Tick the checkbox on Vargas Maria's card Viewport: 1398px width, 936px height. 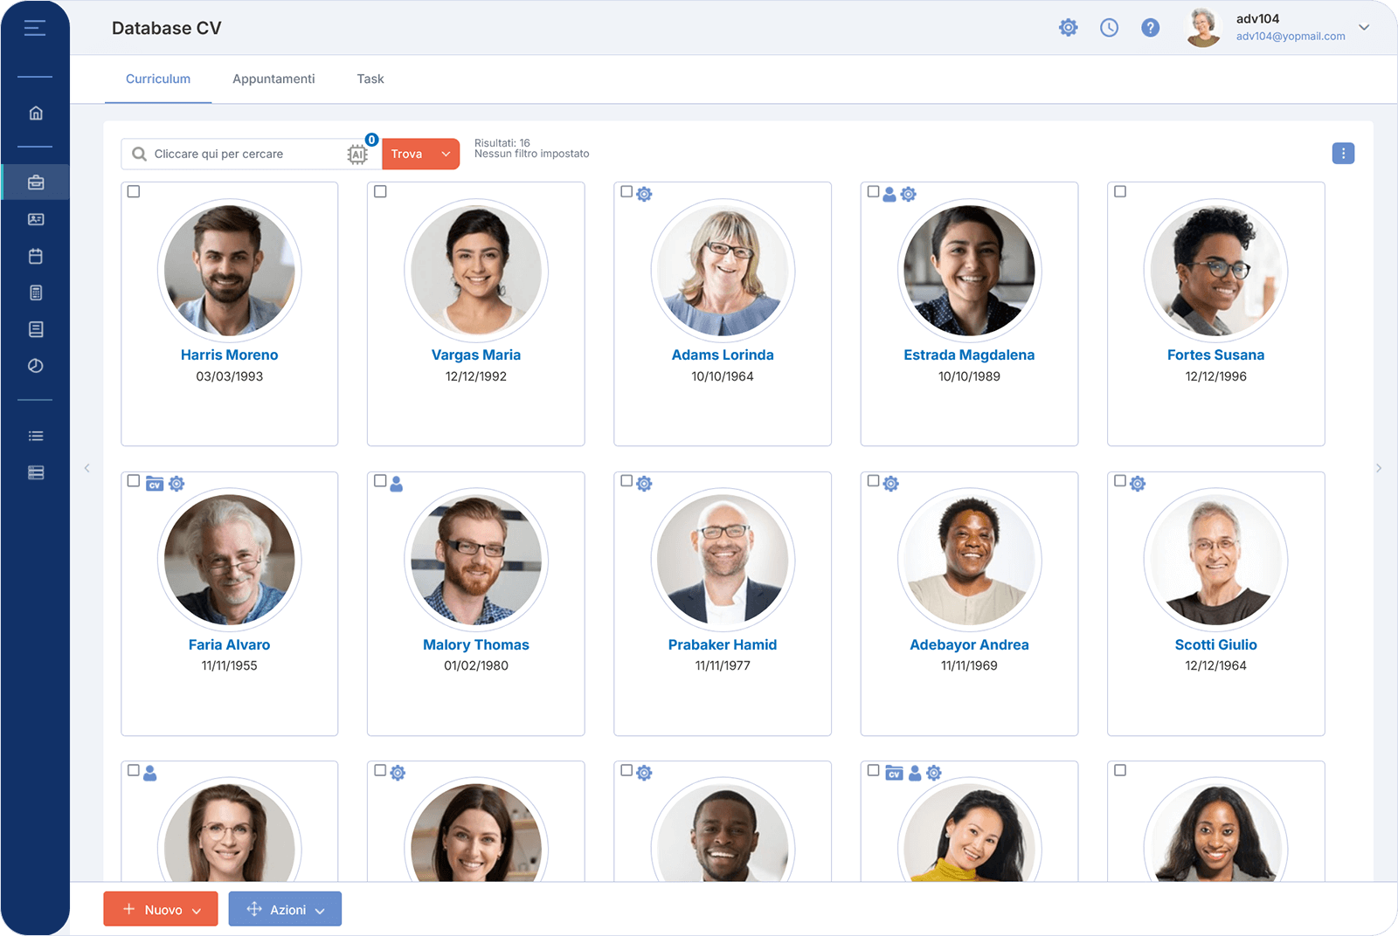[380, 191]
